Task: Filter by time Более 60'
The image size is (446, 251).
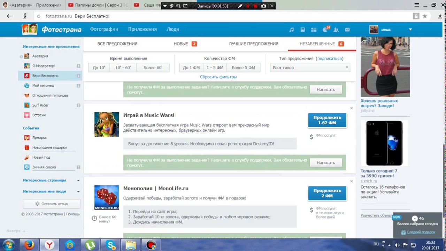Action: pos(153,68)
